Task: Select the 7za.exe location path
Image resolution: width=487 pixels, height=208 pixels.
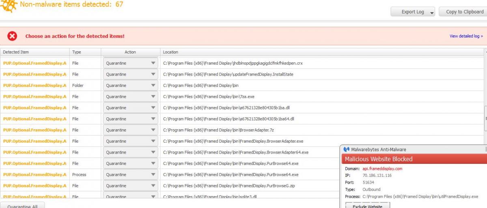Action: [x=209, y=97]
